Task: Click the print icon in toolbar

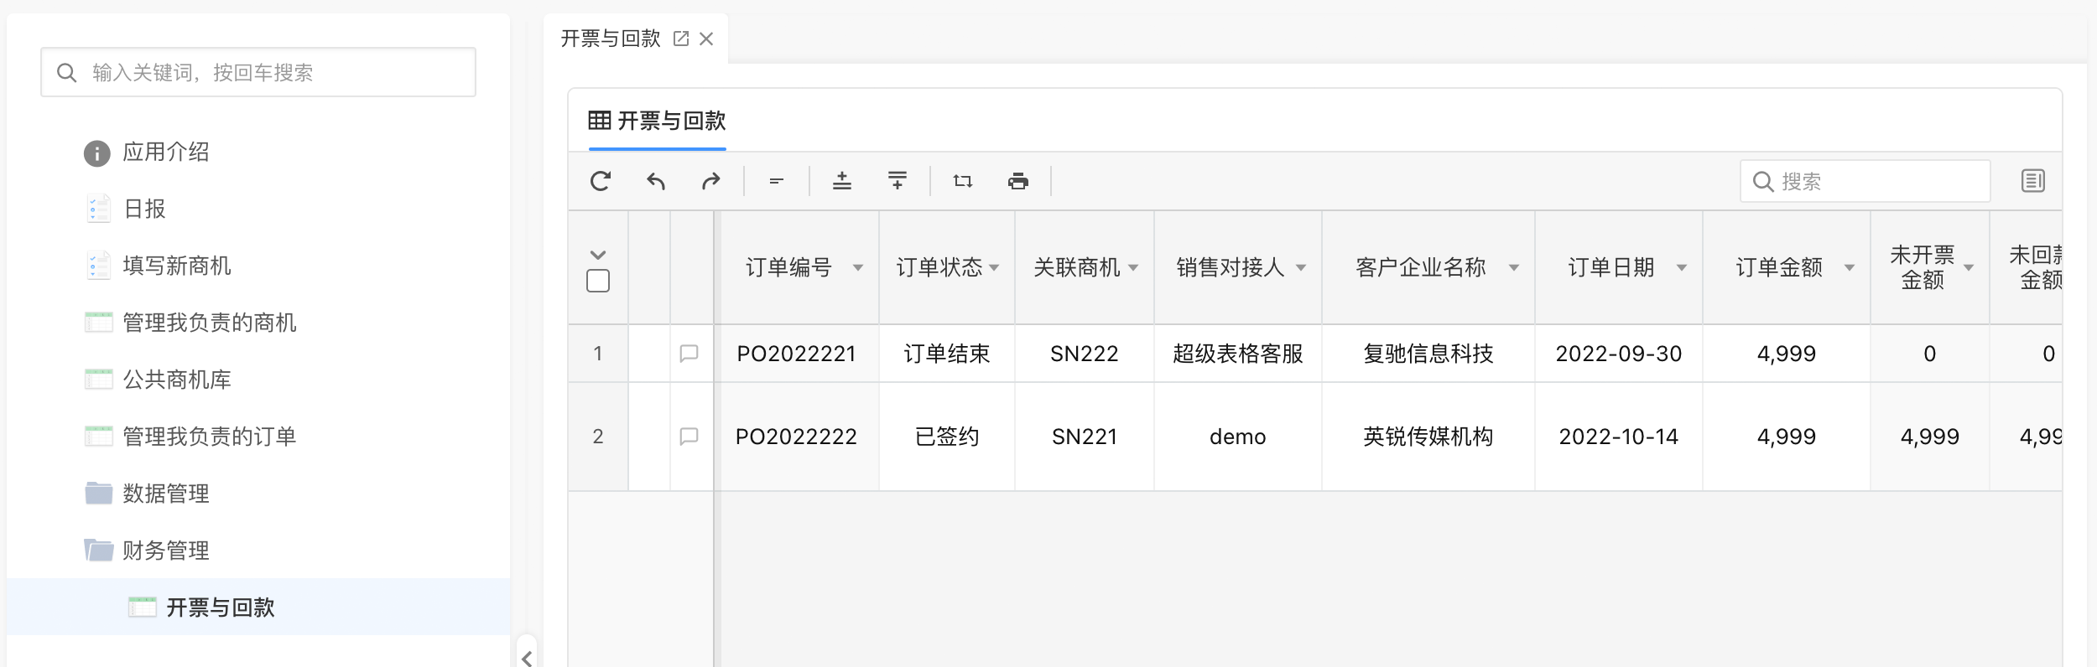Action: [x=1018, y=181]
